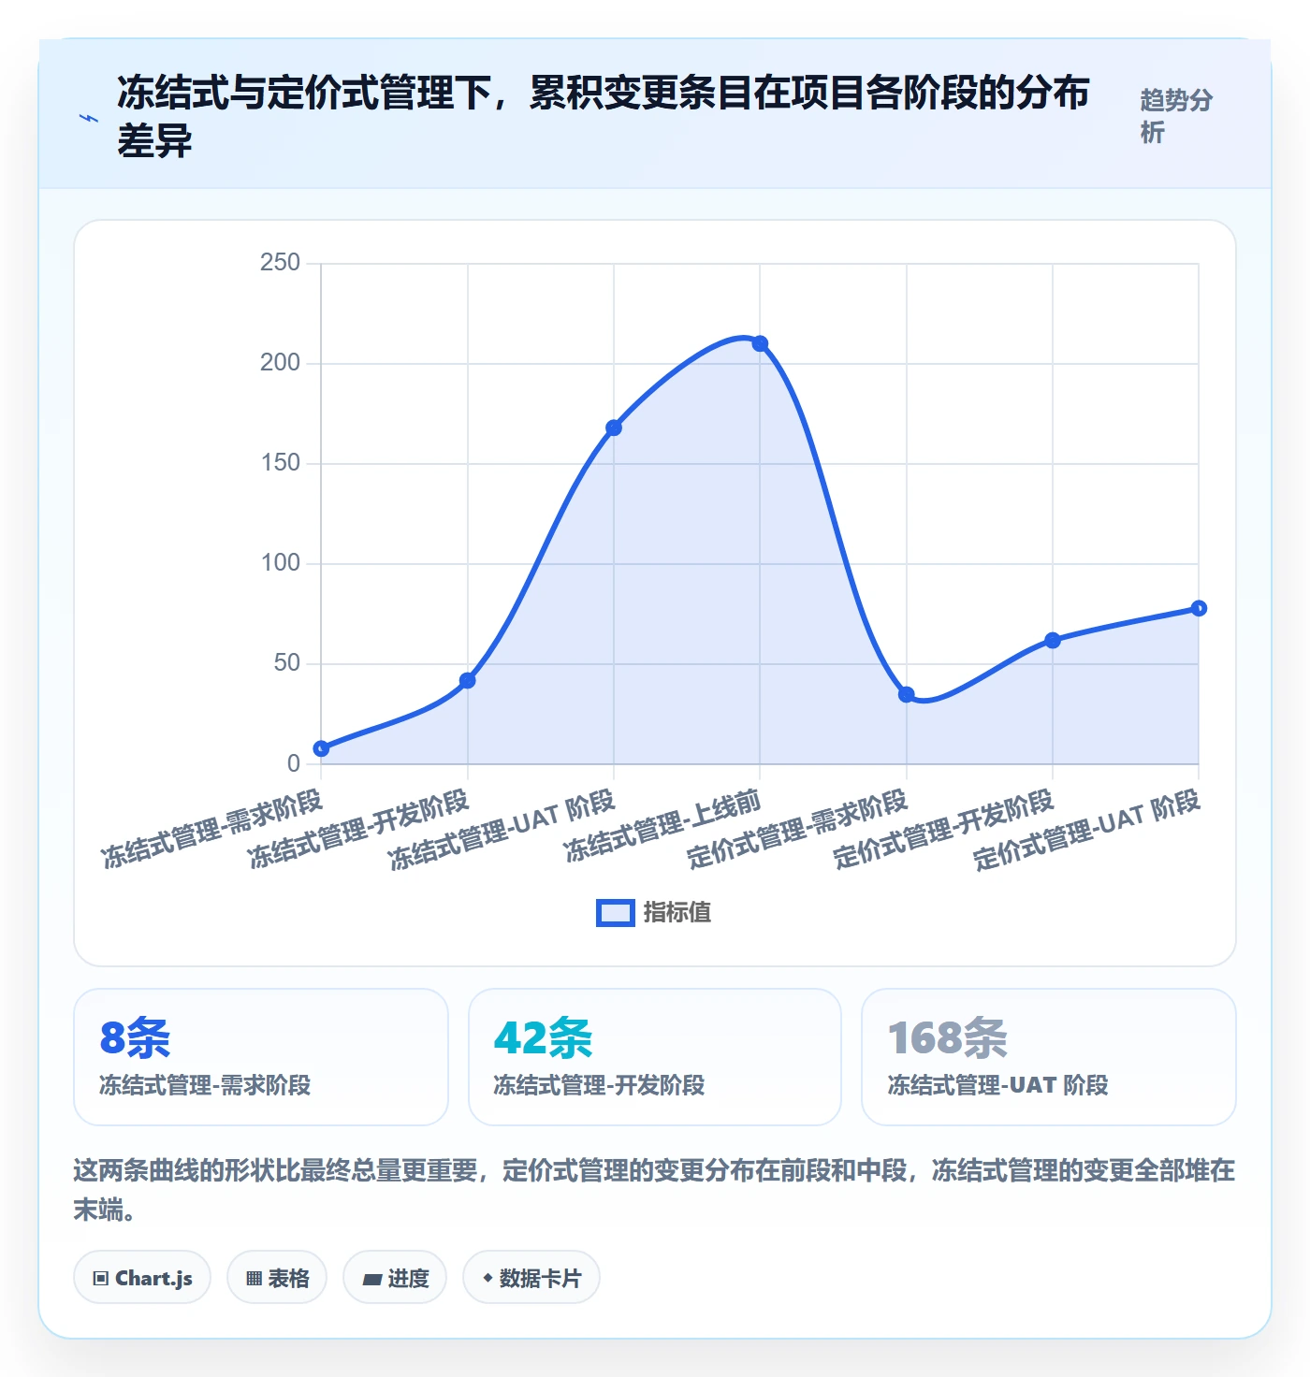Click the 指标值 legend label
1310x1377 pixels.
tap(677, 913)
